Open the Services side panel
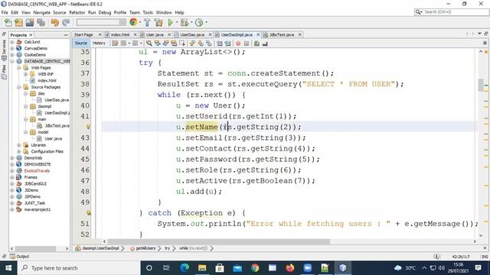 [4, 50]
